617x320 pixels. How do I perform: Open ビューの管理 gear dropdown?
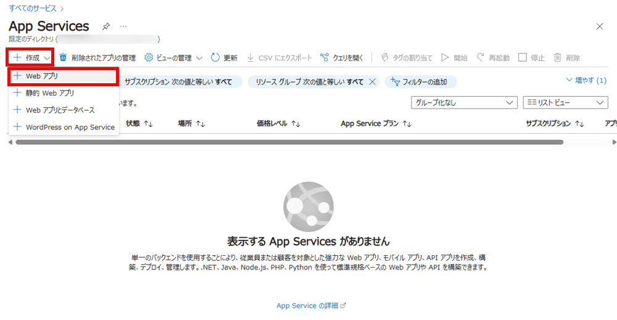click(173, 58)
